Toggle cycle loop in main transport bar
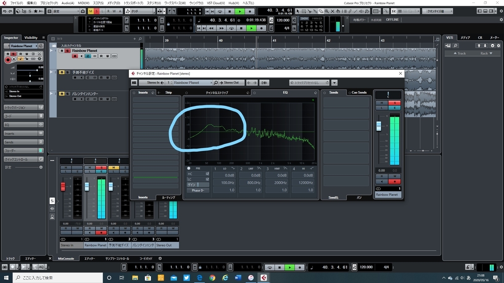This screenshot has width=504, height=283. [231, 28]
